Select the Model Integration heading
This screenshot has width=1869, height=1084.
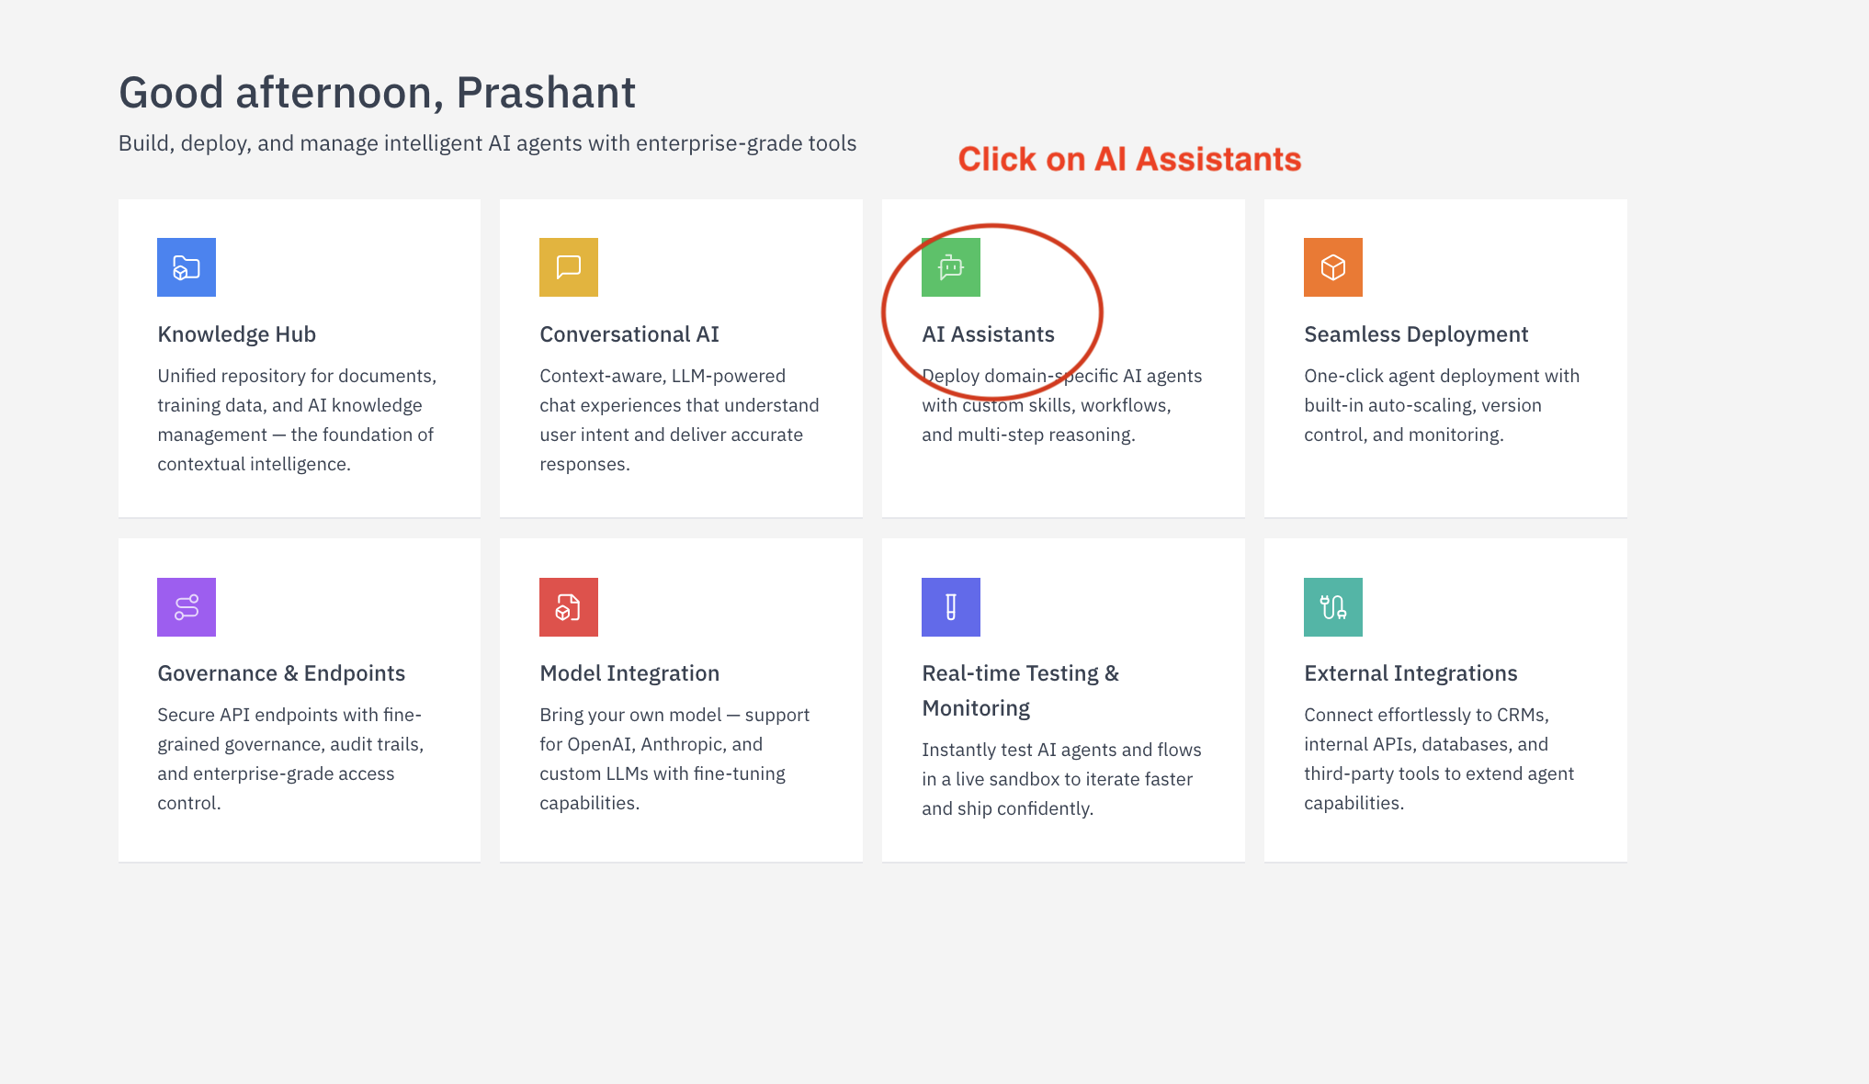[x=629, y=673]
